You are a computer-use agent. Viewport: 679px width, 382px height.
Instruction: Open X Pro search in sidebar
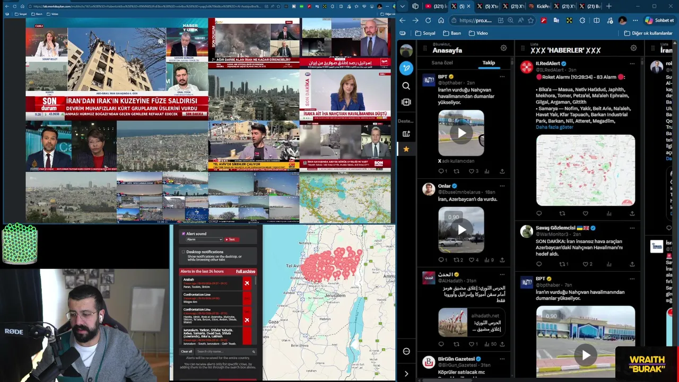(406, 86)
